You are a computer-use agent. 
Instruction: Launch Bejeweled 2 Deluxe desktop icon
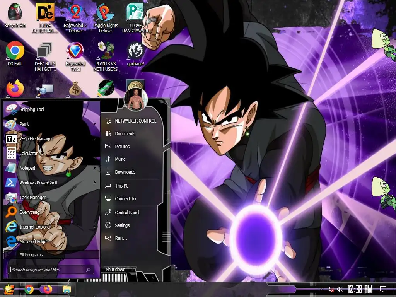point(75,18)
